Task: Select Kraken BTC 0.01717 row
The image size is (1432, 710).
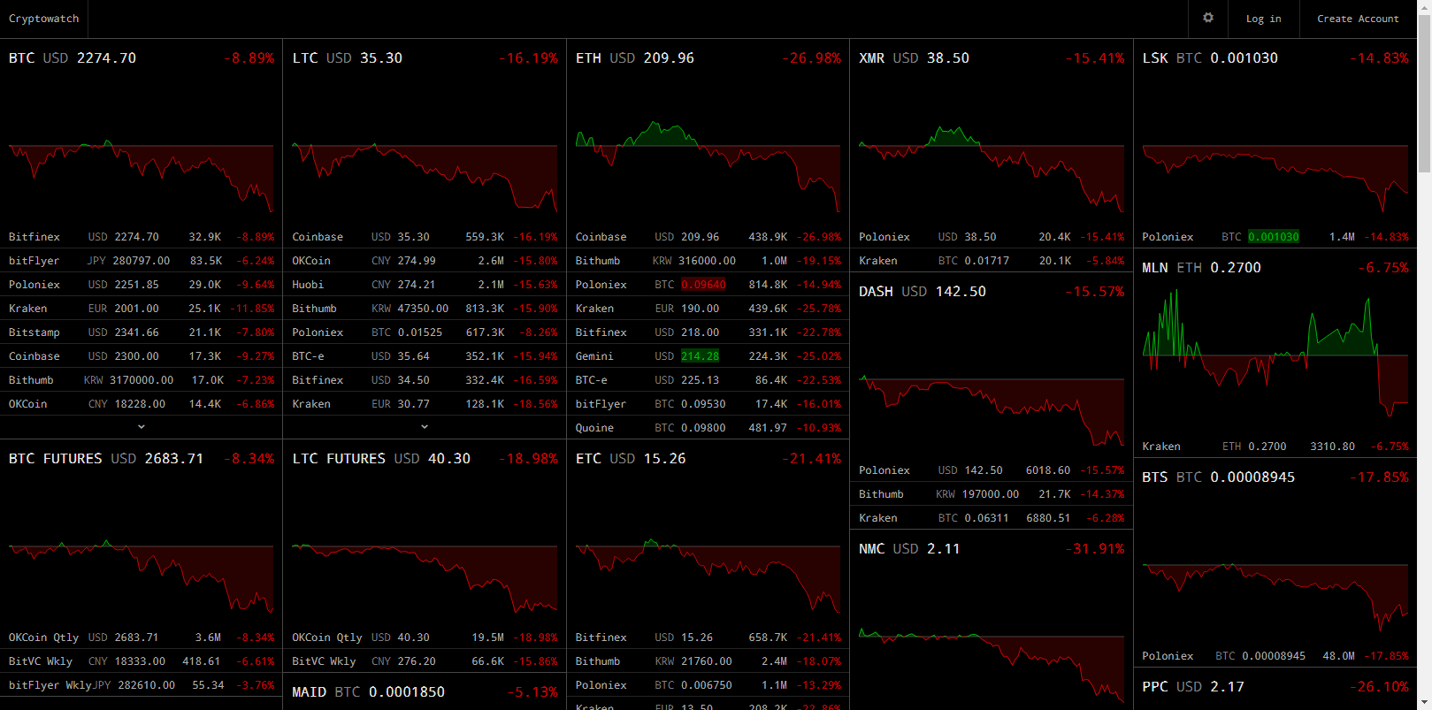Action: click(992, 261)
